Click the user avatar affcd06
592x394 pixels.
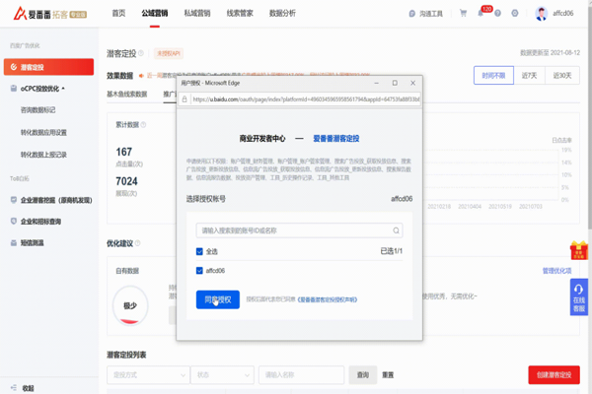pos(541,14)
